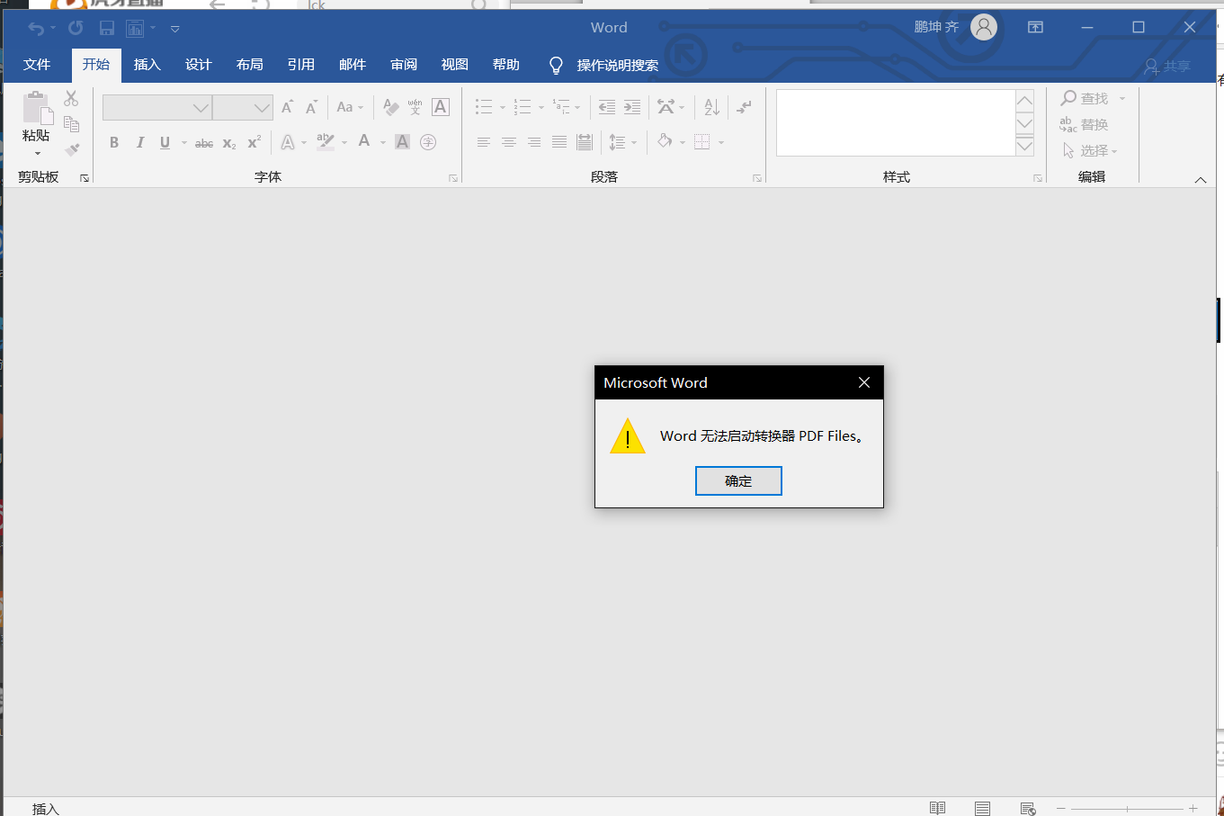Toggle Strikethrough abc formatting

pyautogui.click(x=204, y=143)
